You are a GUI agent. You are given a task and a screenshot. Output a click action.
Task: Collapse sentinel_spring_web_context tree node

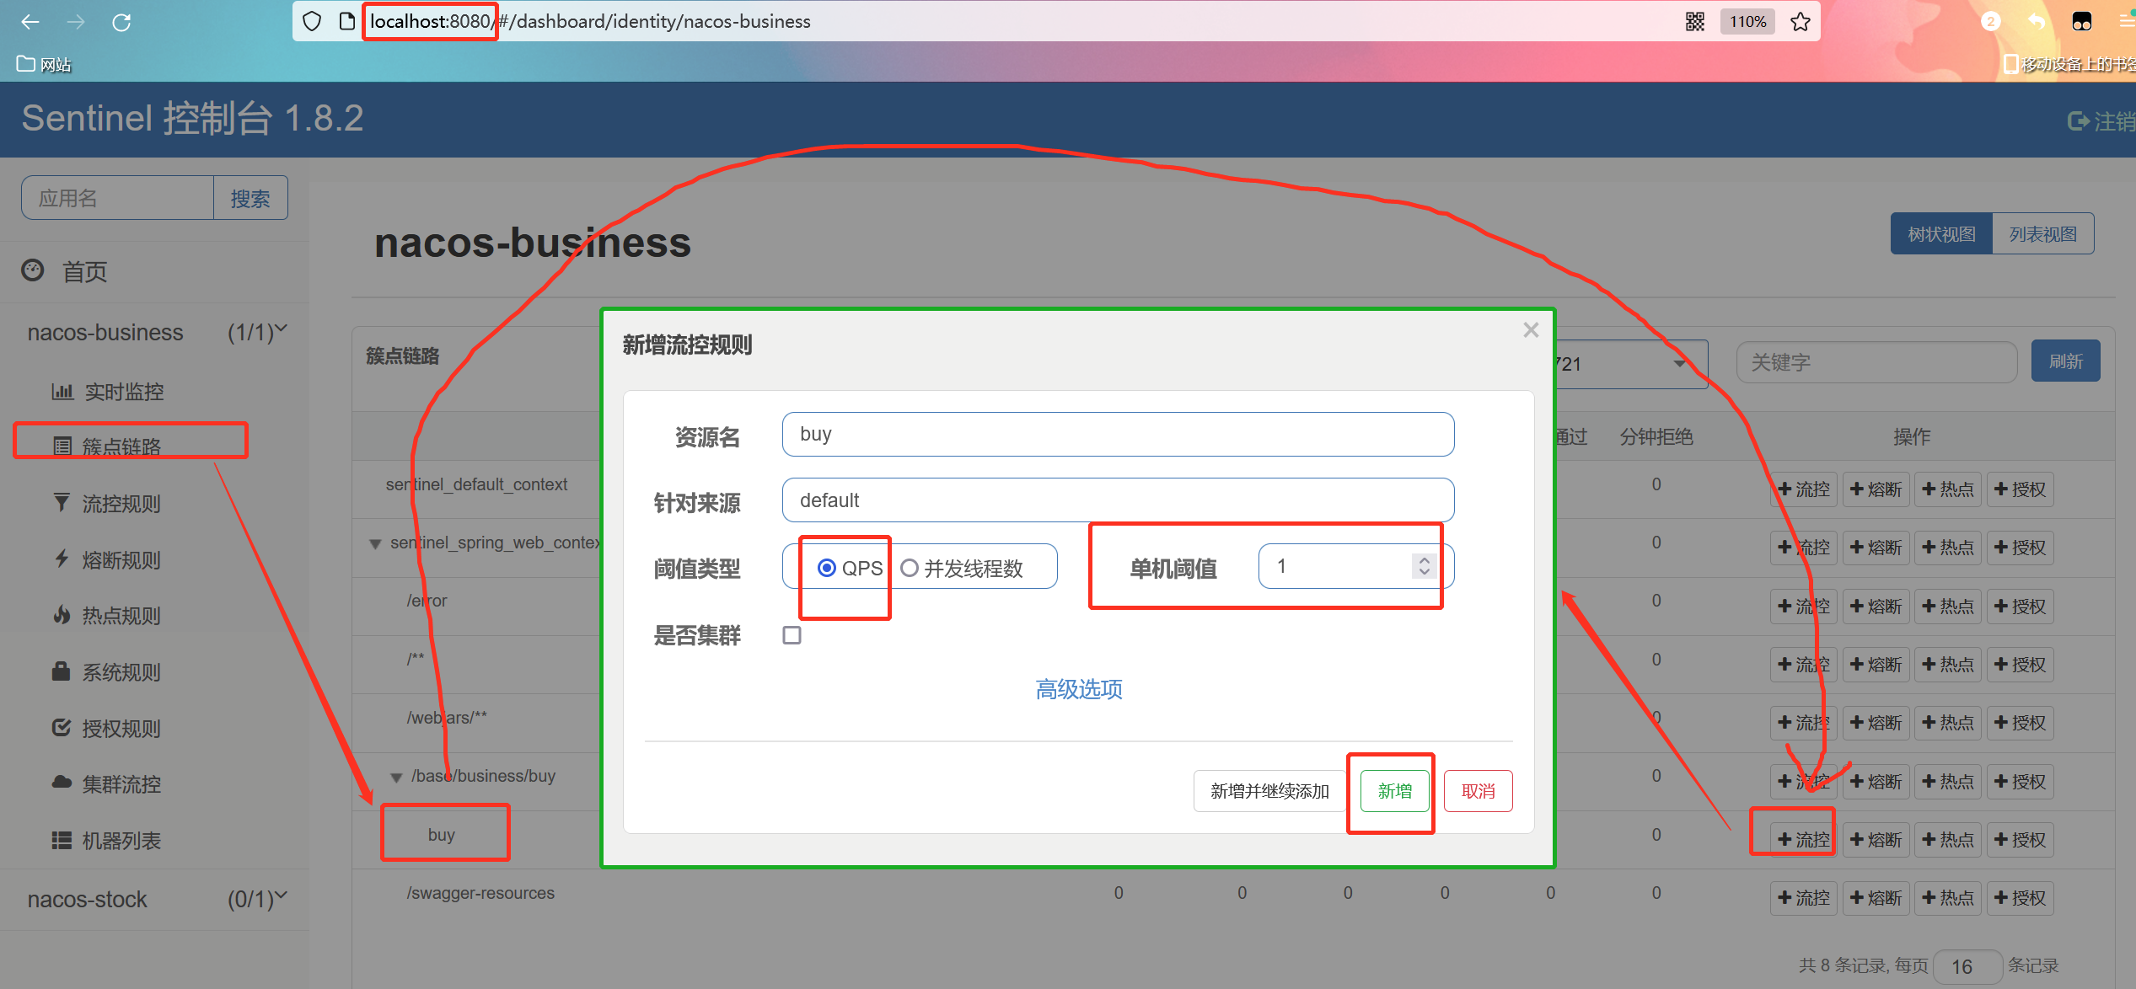point(375,544)
